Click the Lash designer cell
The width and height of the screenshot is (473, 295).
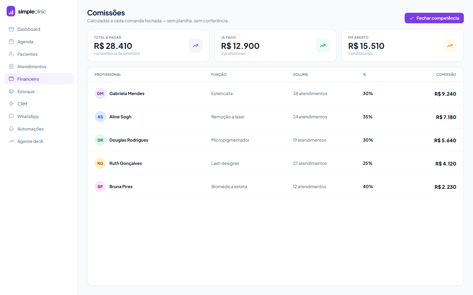pos(225,163)
